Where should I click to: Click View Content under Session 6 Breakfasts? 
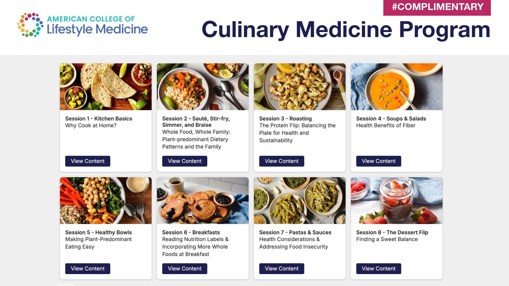185,269
